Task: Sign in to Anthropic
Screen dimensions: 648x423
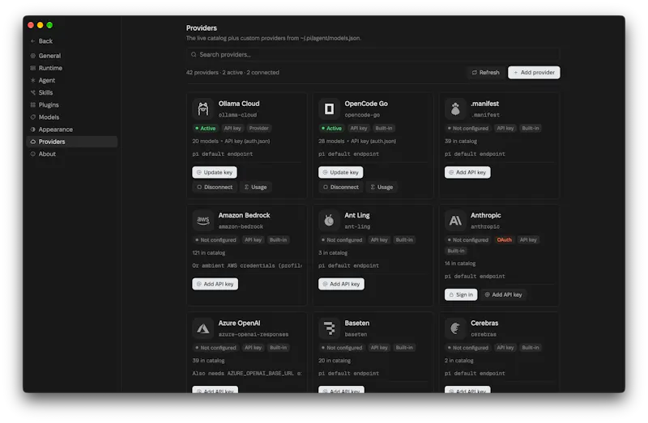Action: 461,294
